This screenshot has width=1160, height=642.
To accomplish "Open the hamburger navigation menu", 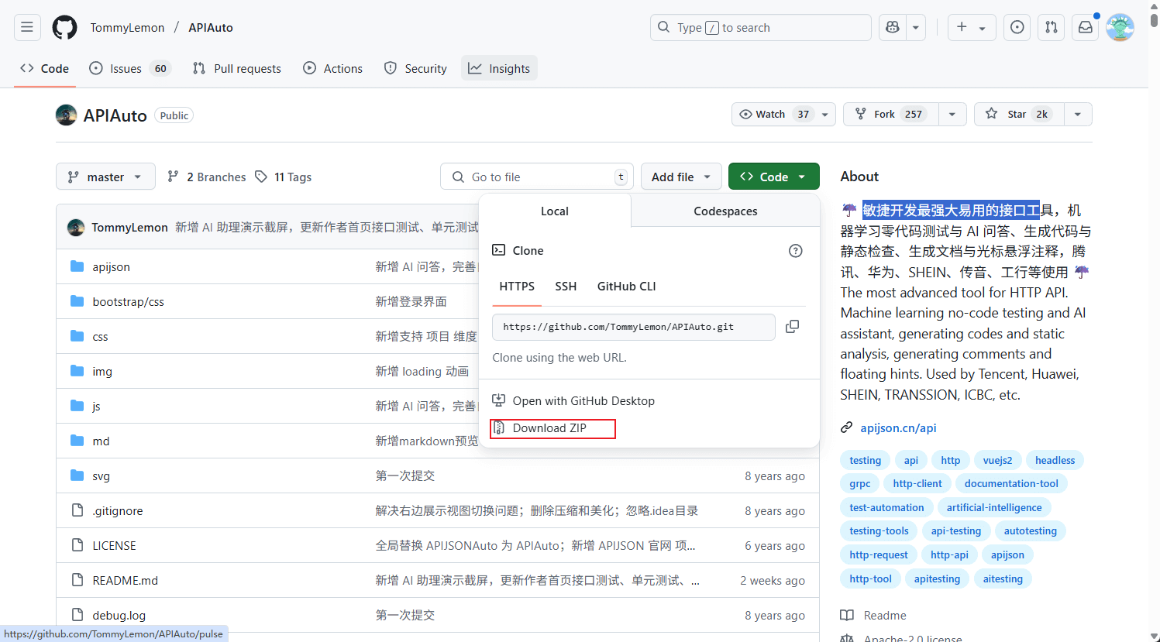I will (27, 28).
